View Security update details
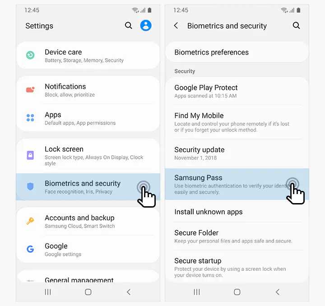This screenshot has height=306, width=325. pos(237,153)
